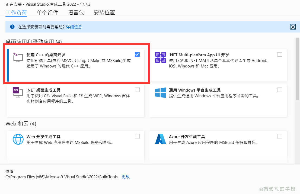Click the blue info icon in help banner
This screenshot has height=194, width=300.
pyautogui.click(x=12, y=27)
